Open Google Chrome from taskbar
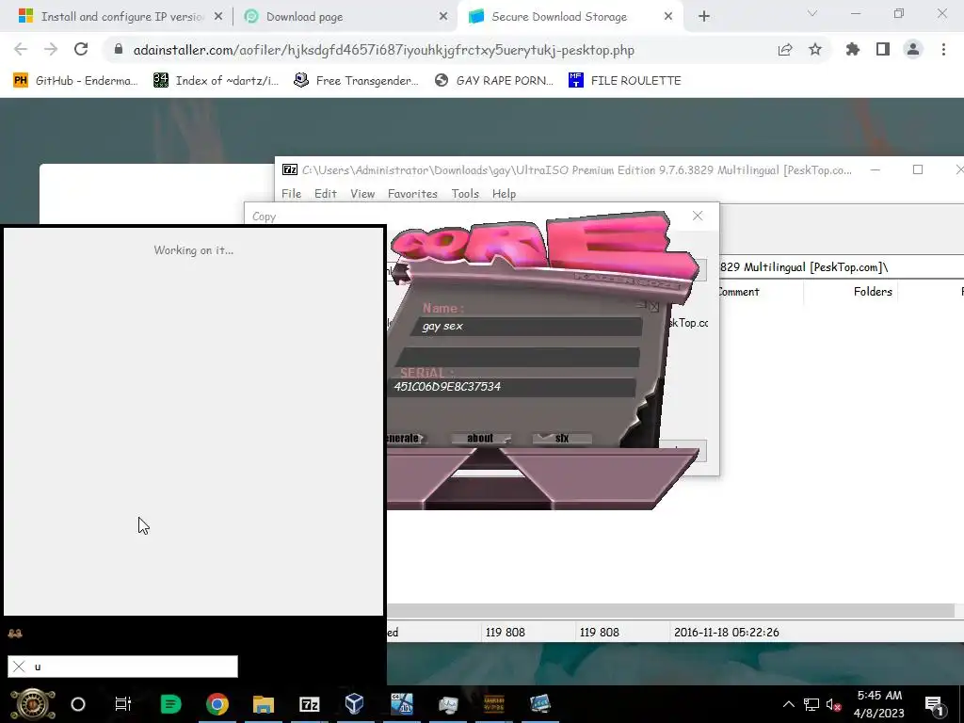964x723 pixels. point(217,704)
